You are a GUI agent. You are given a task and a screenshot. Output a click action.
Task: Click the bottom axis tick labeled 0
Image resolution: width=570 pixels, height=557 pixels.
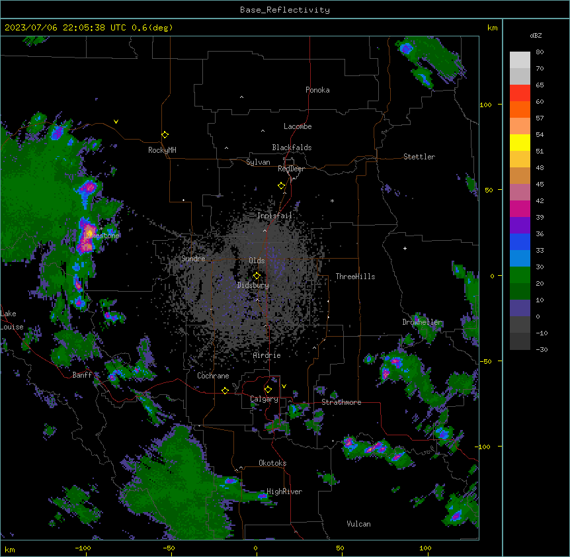[x=255, y=548]
